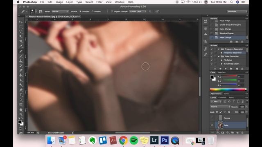This screenshot has width=262, height=147.
Task: Select the Pattern source radio button
Action: (93, 11)
